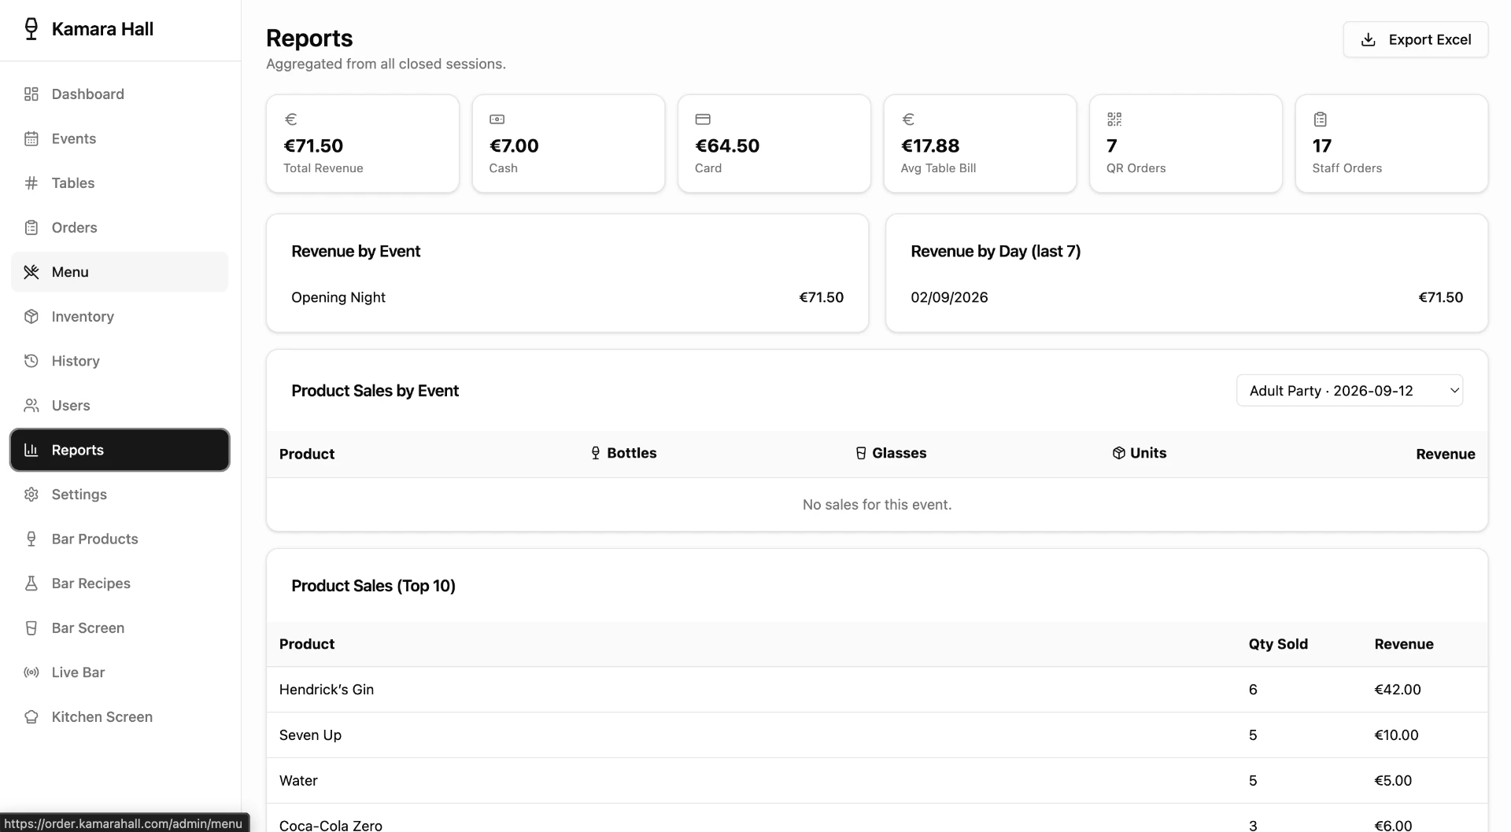This screenshot has width=1511, height=832.
Task: Click the Water row revenue €5.00
Action: point(1393,781)
